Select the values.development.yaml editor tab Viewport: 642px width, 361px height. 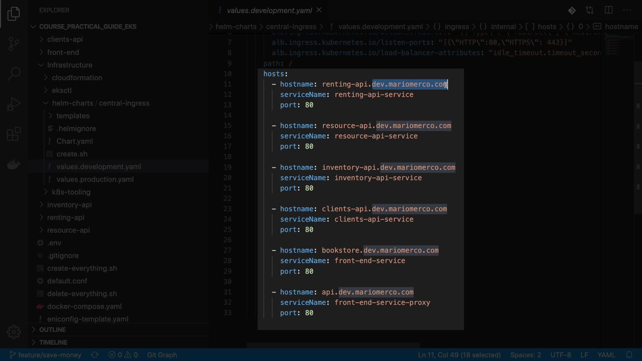[269, 10]
